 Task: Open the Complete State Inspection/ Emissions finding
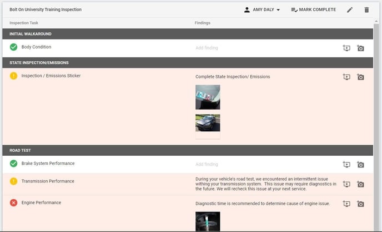tap(233, 77)
